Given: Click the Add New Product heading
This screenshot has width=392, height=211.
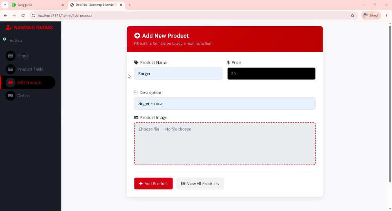Looking at the screenshot, I should click(165, 36).
